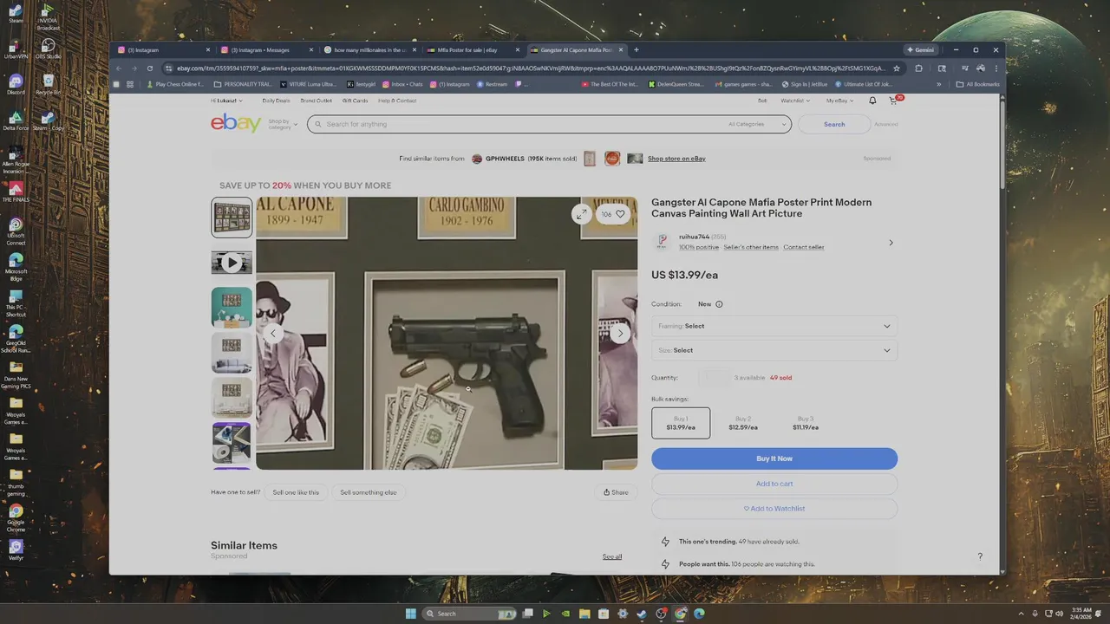
Task: Open the Contact seller link
Action: (x=804, y=247)
